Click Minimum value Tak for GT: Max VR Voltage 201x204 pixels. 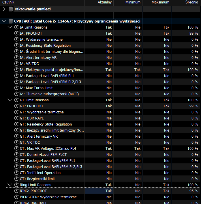pyautogui.click(x=138, y=148)
